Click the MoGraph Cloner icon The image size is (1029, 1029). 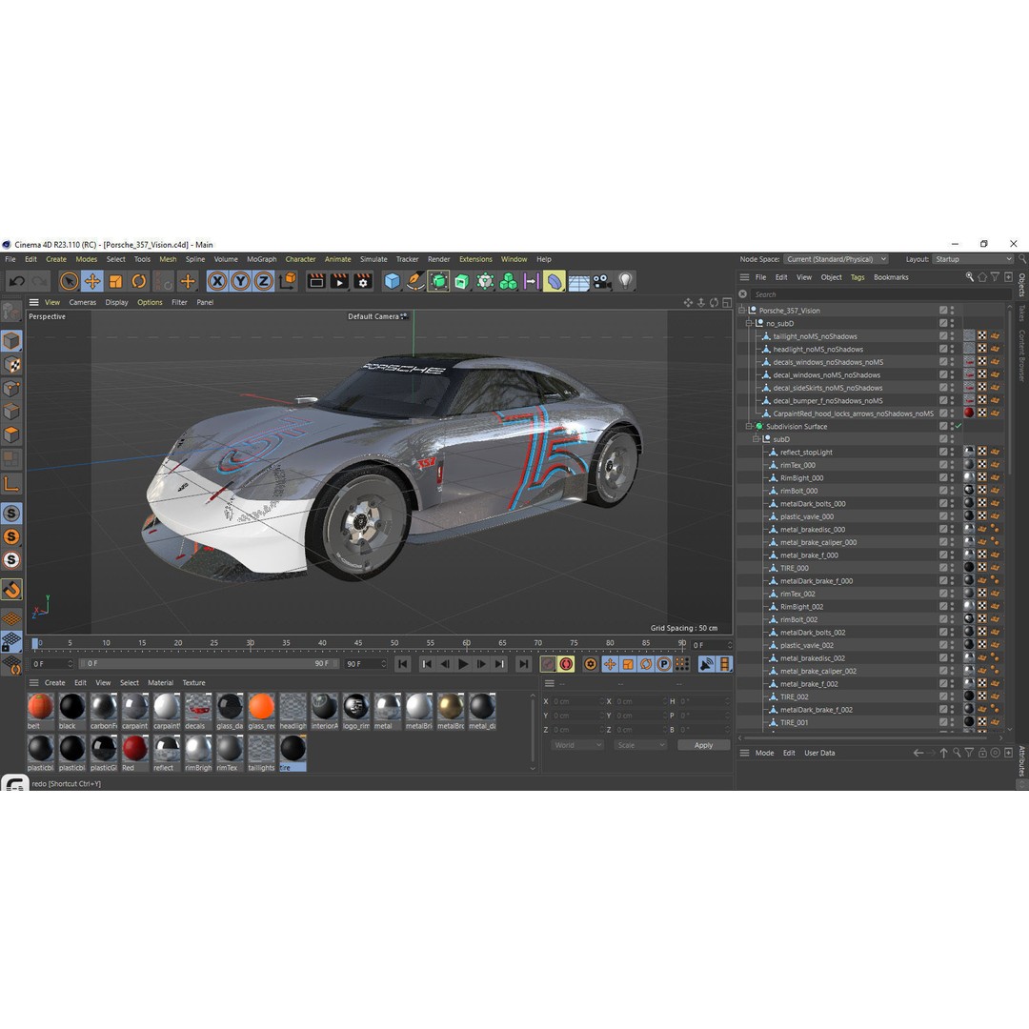tap(508, 281)
